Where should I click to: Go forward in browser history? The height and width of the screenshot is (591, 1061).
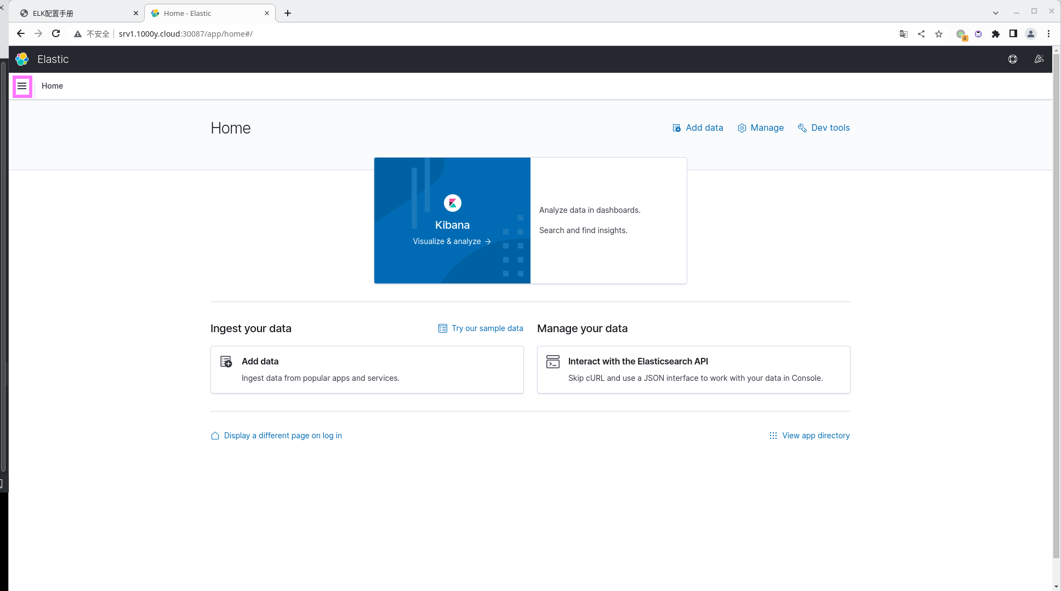(38, 34)
